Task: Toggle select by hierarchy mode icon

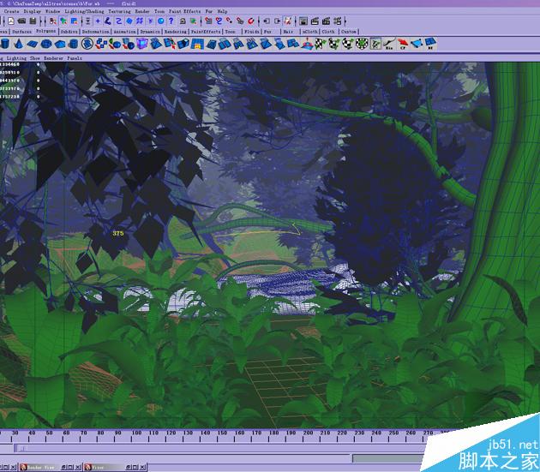Action: (x=52, y=21)
